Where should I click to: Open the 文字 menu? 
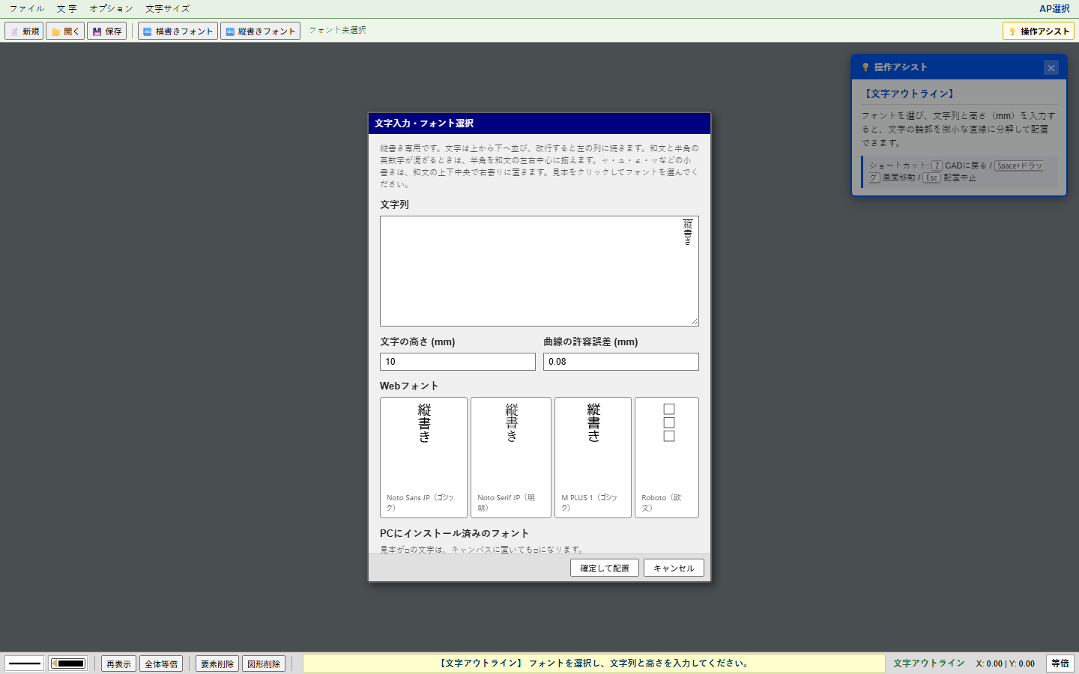[x=67, y=9]
